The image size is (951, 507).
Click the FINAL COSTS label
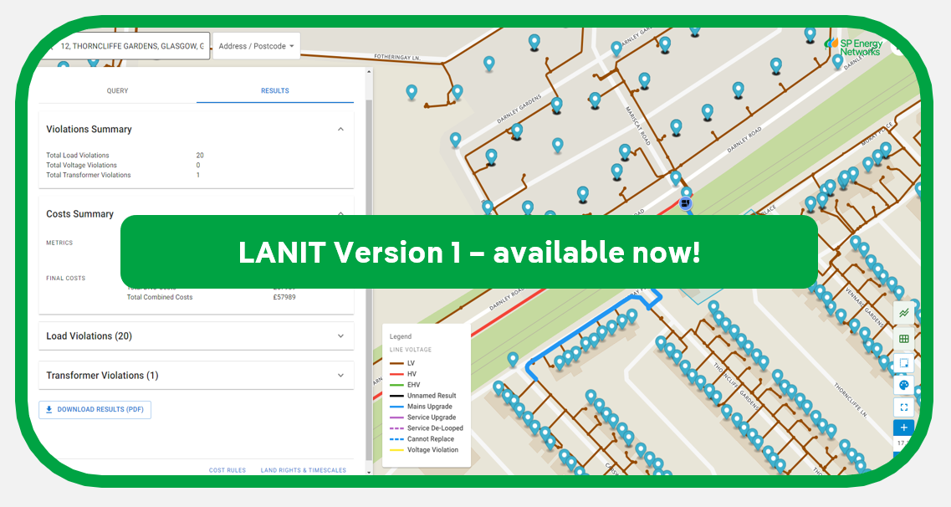[65, 279]
